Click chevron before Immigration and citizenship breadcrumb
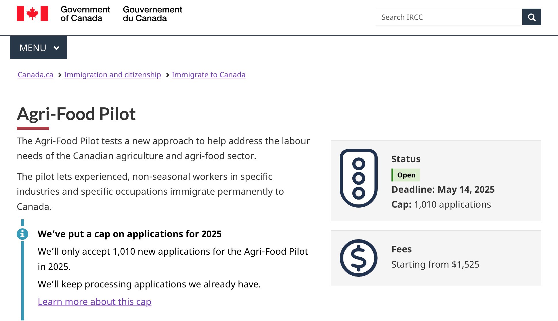558x321 pixels. tap(60, 75)
